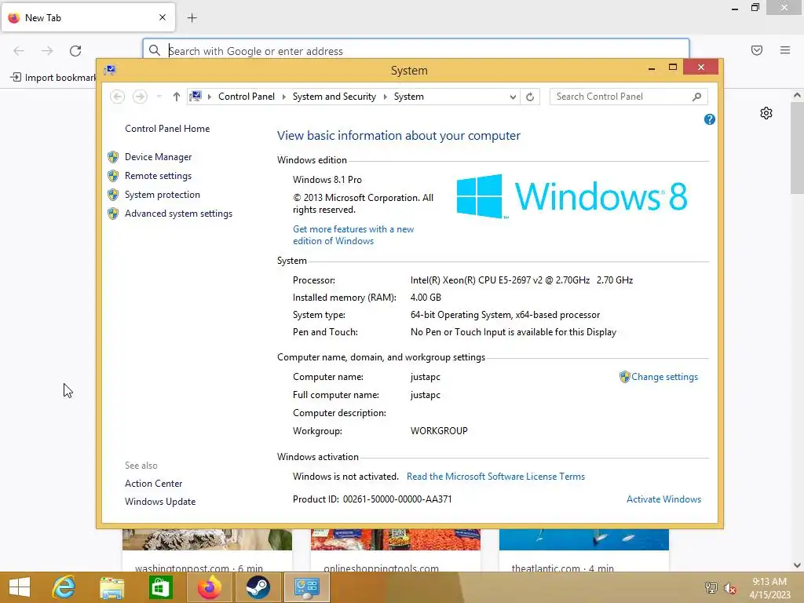The image size is (804, 603).
Task: Open Device Manager from the sidebar
Action: pos(158,157)
